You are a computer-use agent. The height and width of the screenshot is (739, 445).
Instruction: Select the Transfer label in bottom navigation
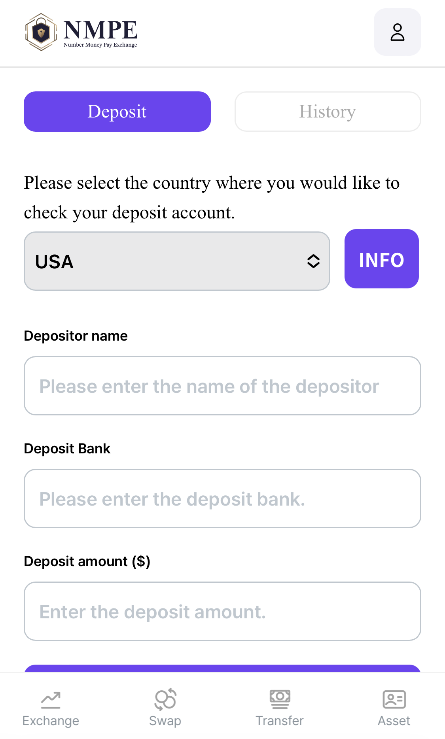point(280,721)
